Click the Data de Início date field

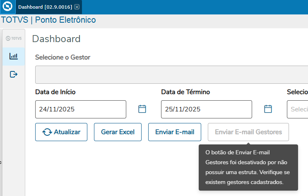(x=81, y=109)
